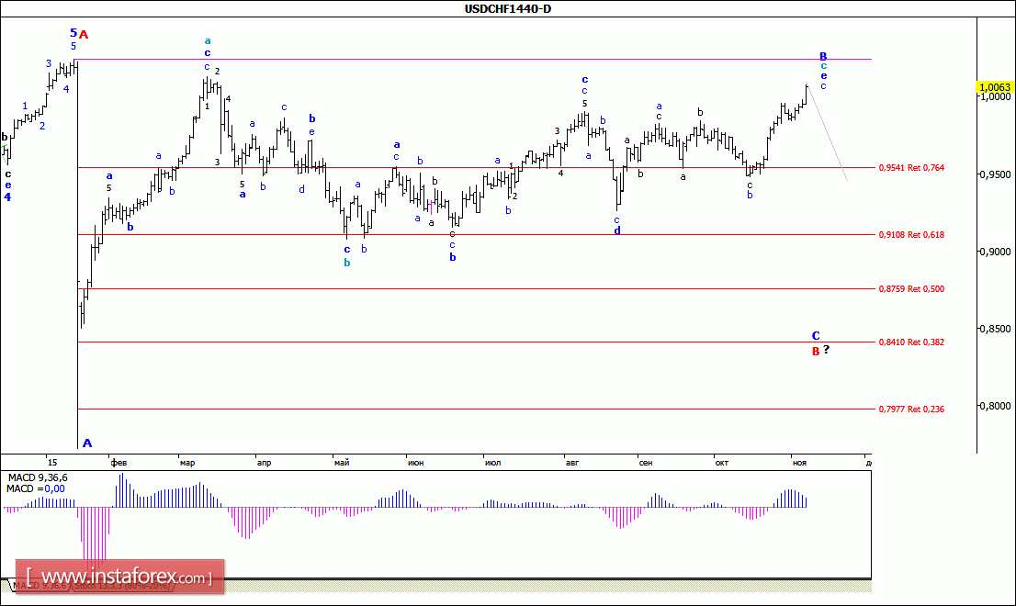
Task: Click the MACD =0,00 value readout
Action: [36, 488]
